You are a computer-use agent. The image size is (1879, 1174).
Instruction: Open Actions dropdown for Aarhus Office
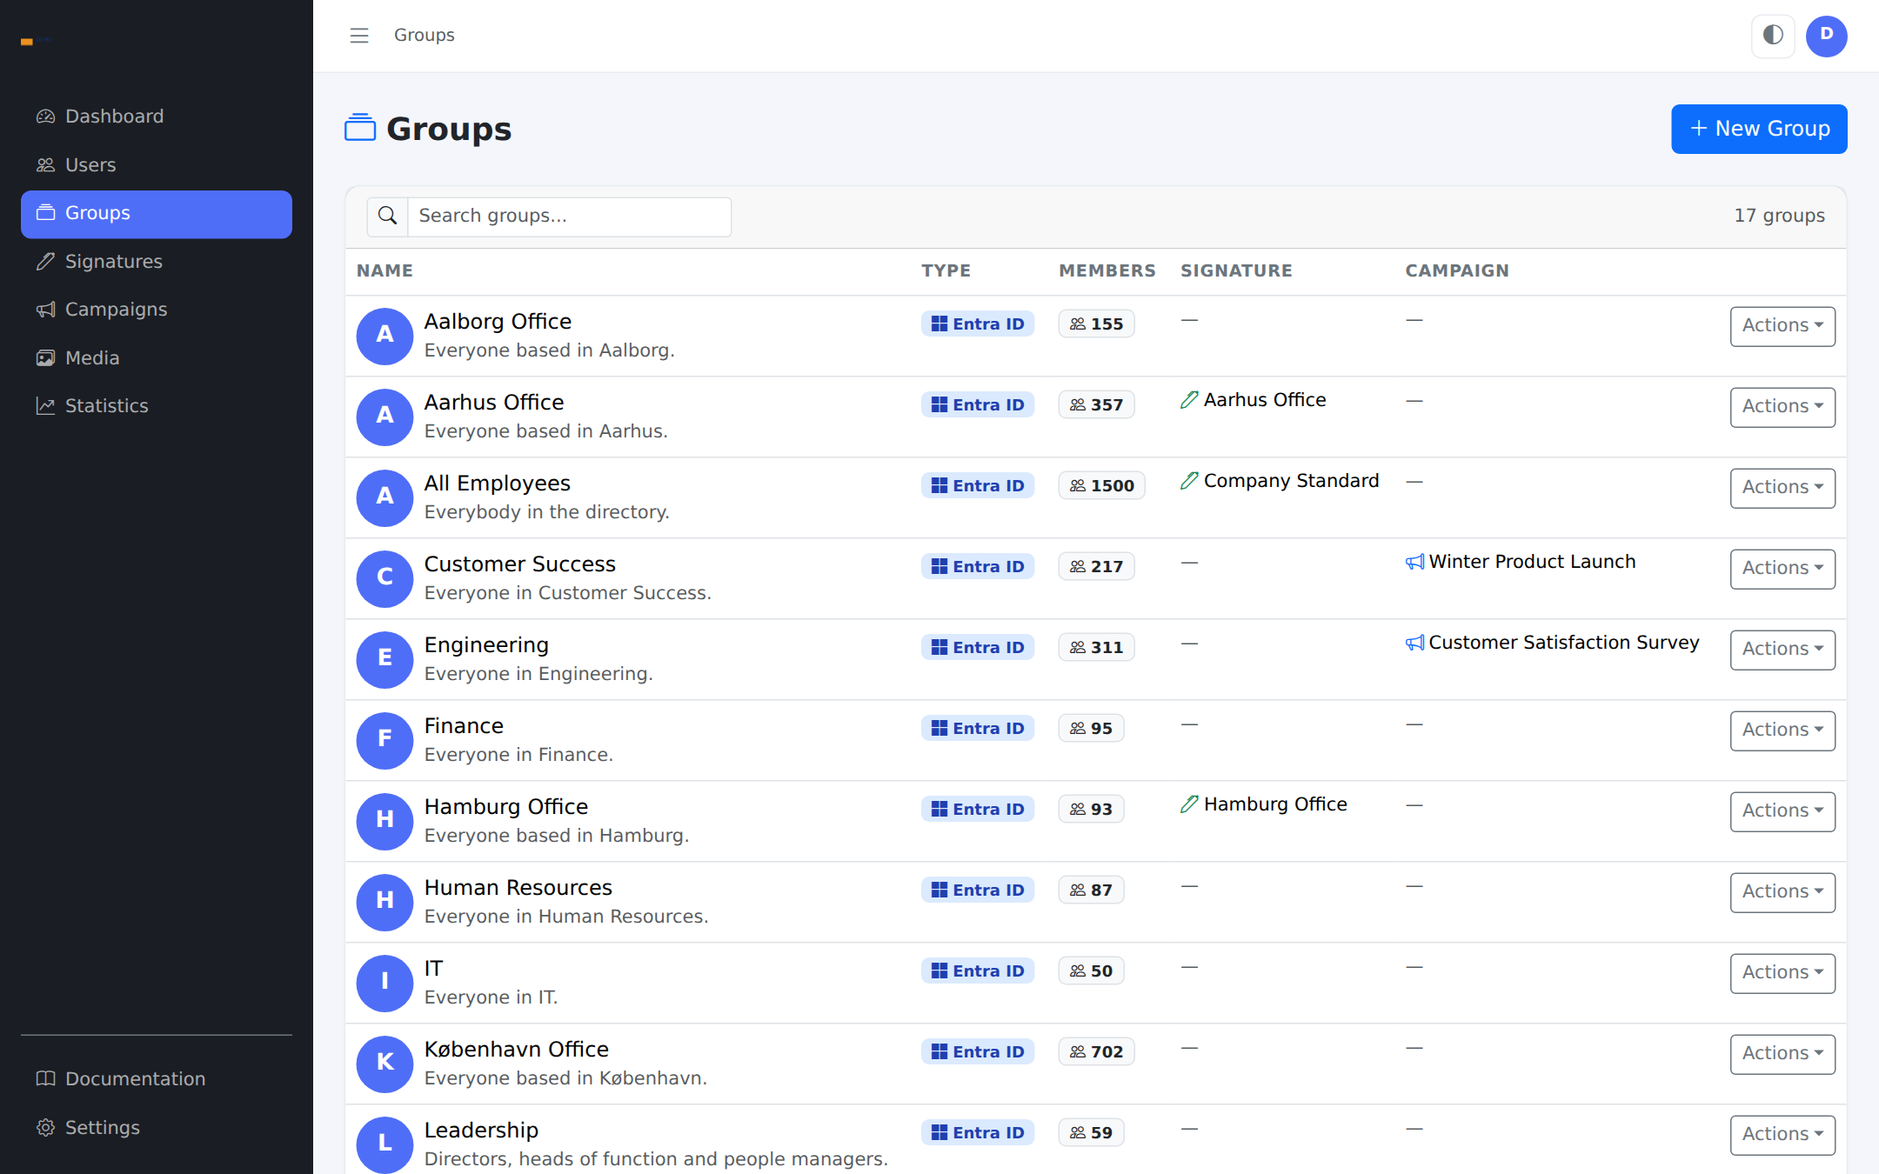tap(1782, 407)
